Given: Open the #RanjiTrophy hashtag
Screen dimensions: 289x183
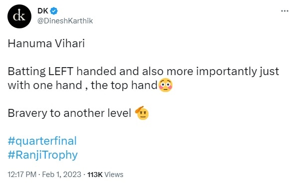Looking at the screenshot, I should click(x=42, y=155).
